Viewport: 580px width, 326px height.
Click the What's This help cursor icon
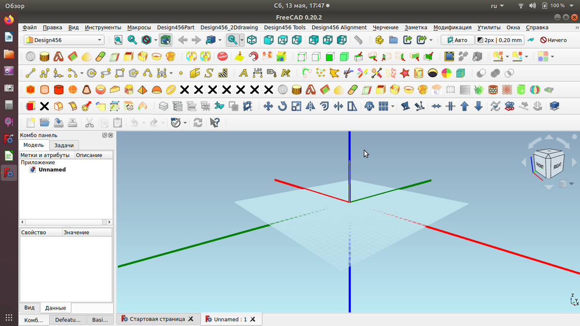pyautogui.click(x=215, y=123)
